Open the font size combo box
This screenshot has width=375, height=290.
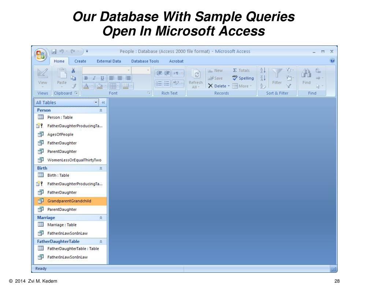coord(141,70)
